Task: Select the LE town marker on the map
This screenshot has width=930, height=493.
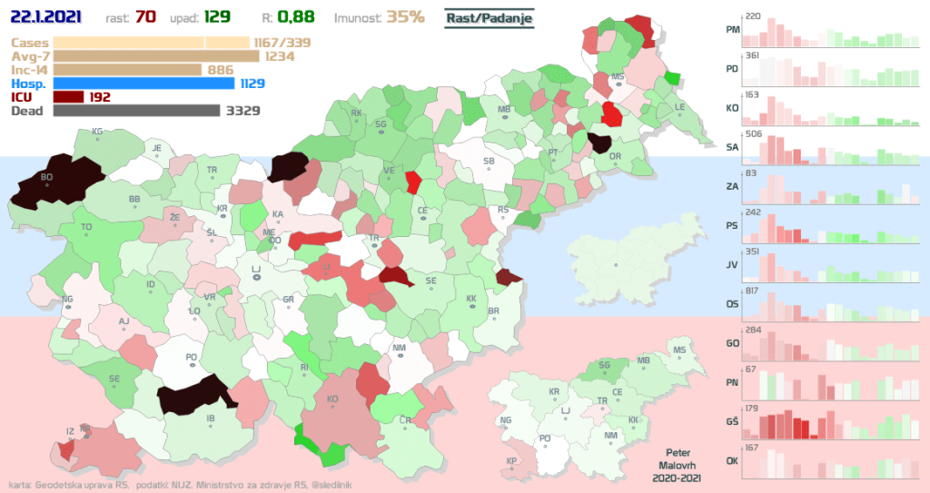Action: pyautogui.click(x=678, y=113)
